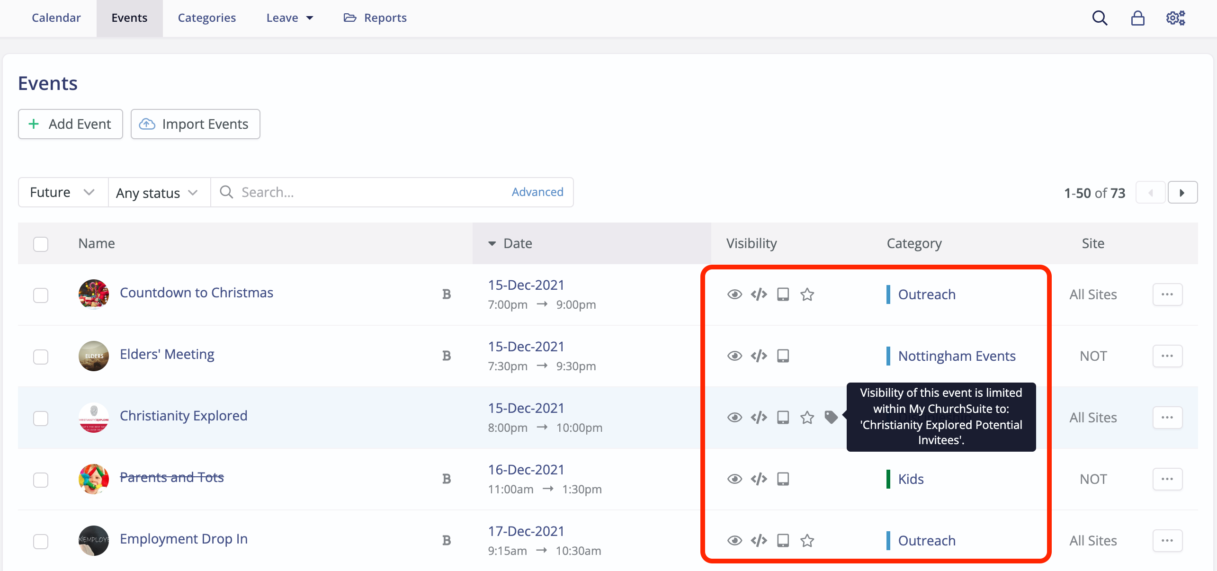Click the Add Event button
This screenshot has width=1217, height=571.
point(70,124)
